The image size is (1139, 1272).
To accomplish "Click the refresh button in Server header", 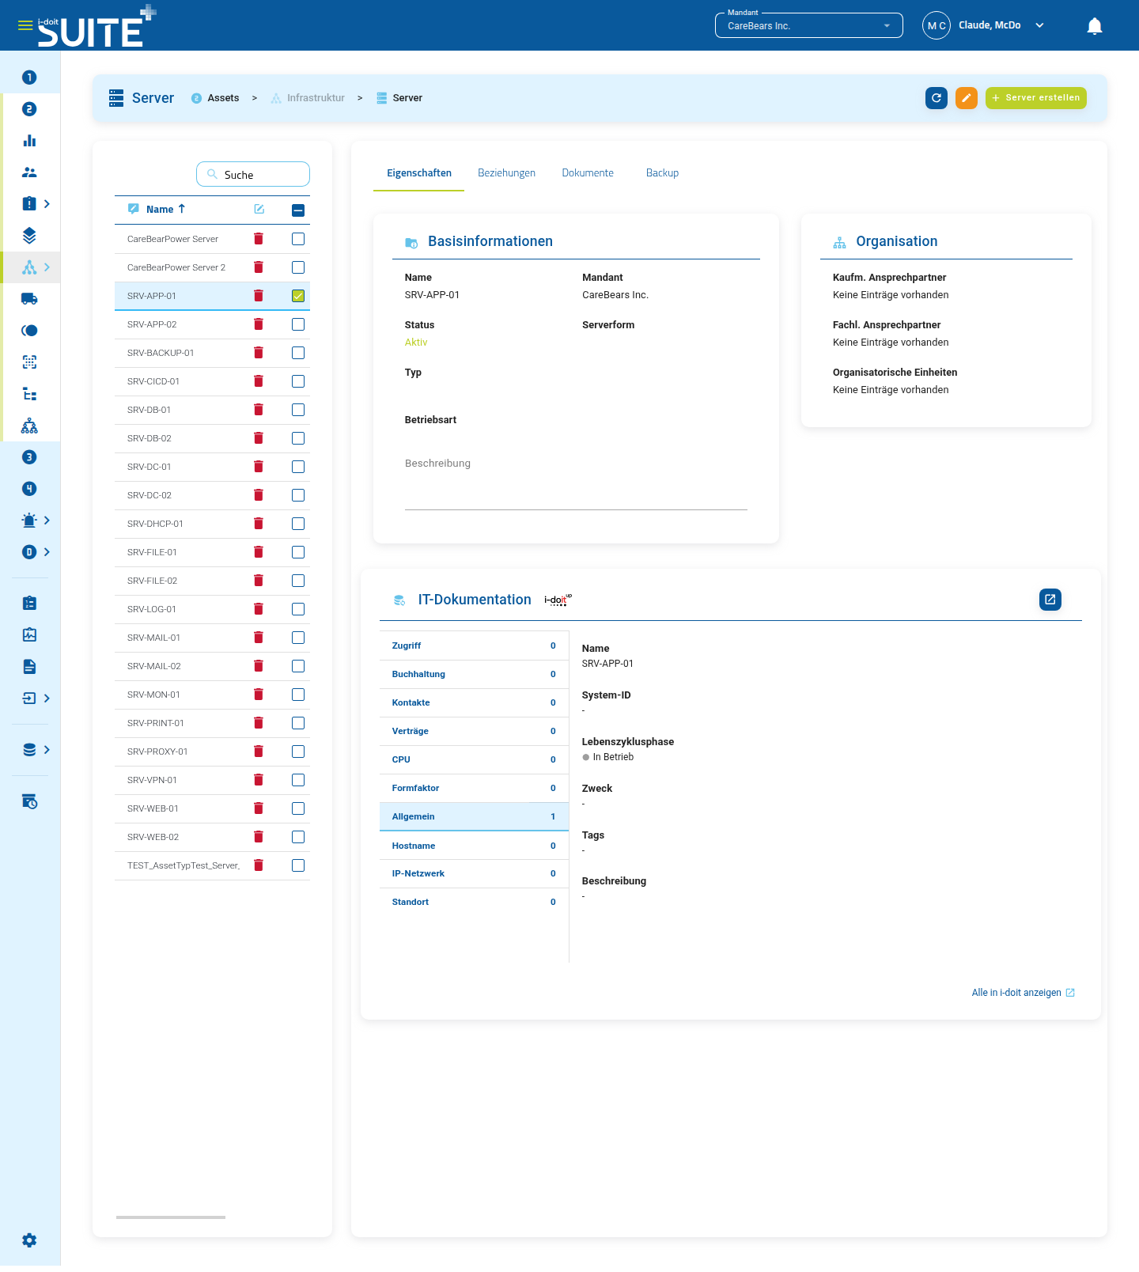I will [x=937, y=98].
